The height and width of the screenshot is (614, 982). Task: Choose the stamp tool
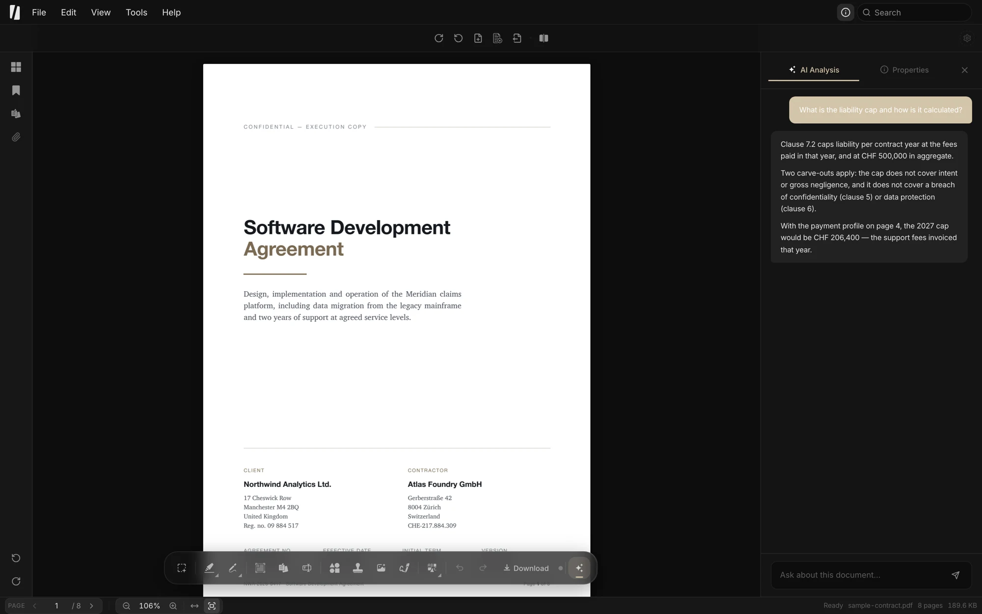[357, 568]
